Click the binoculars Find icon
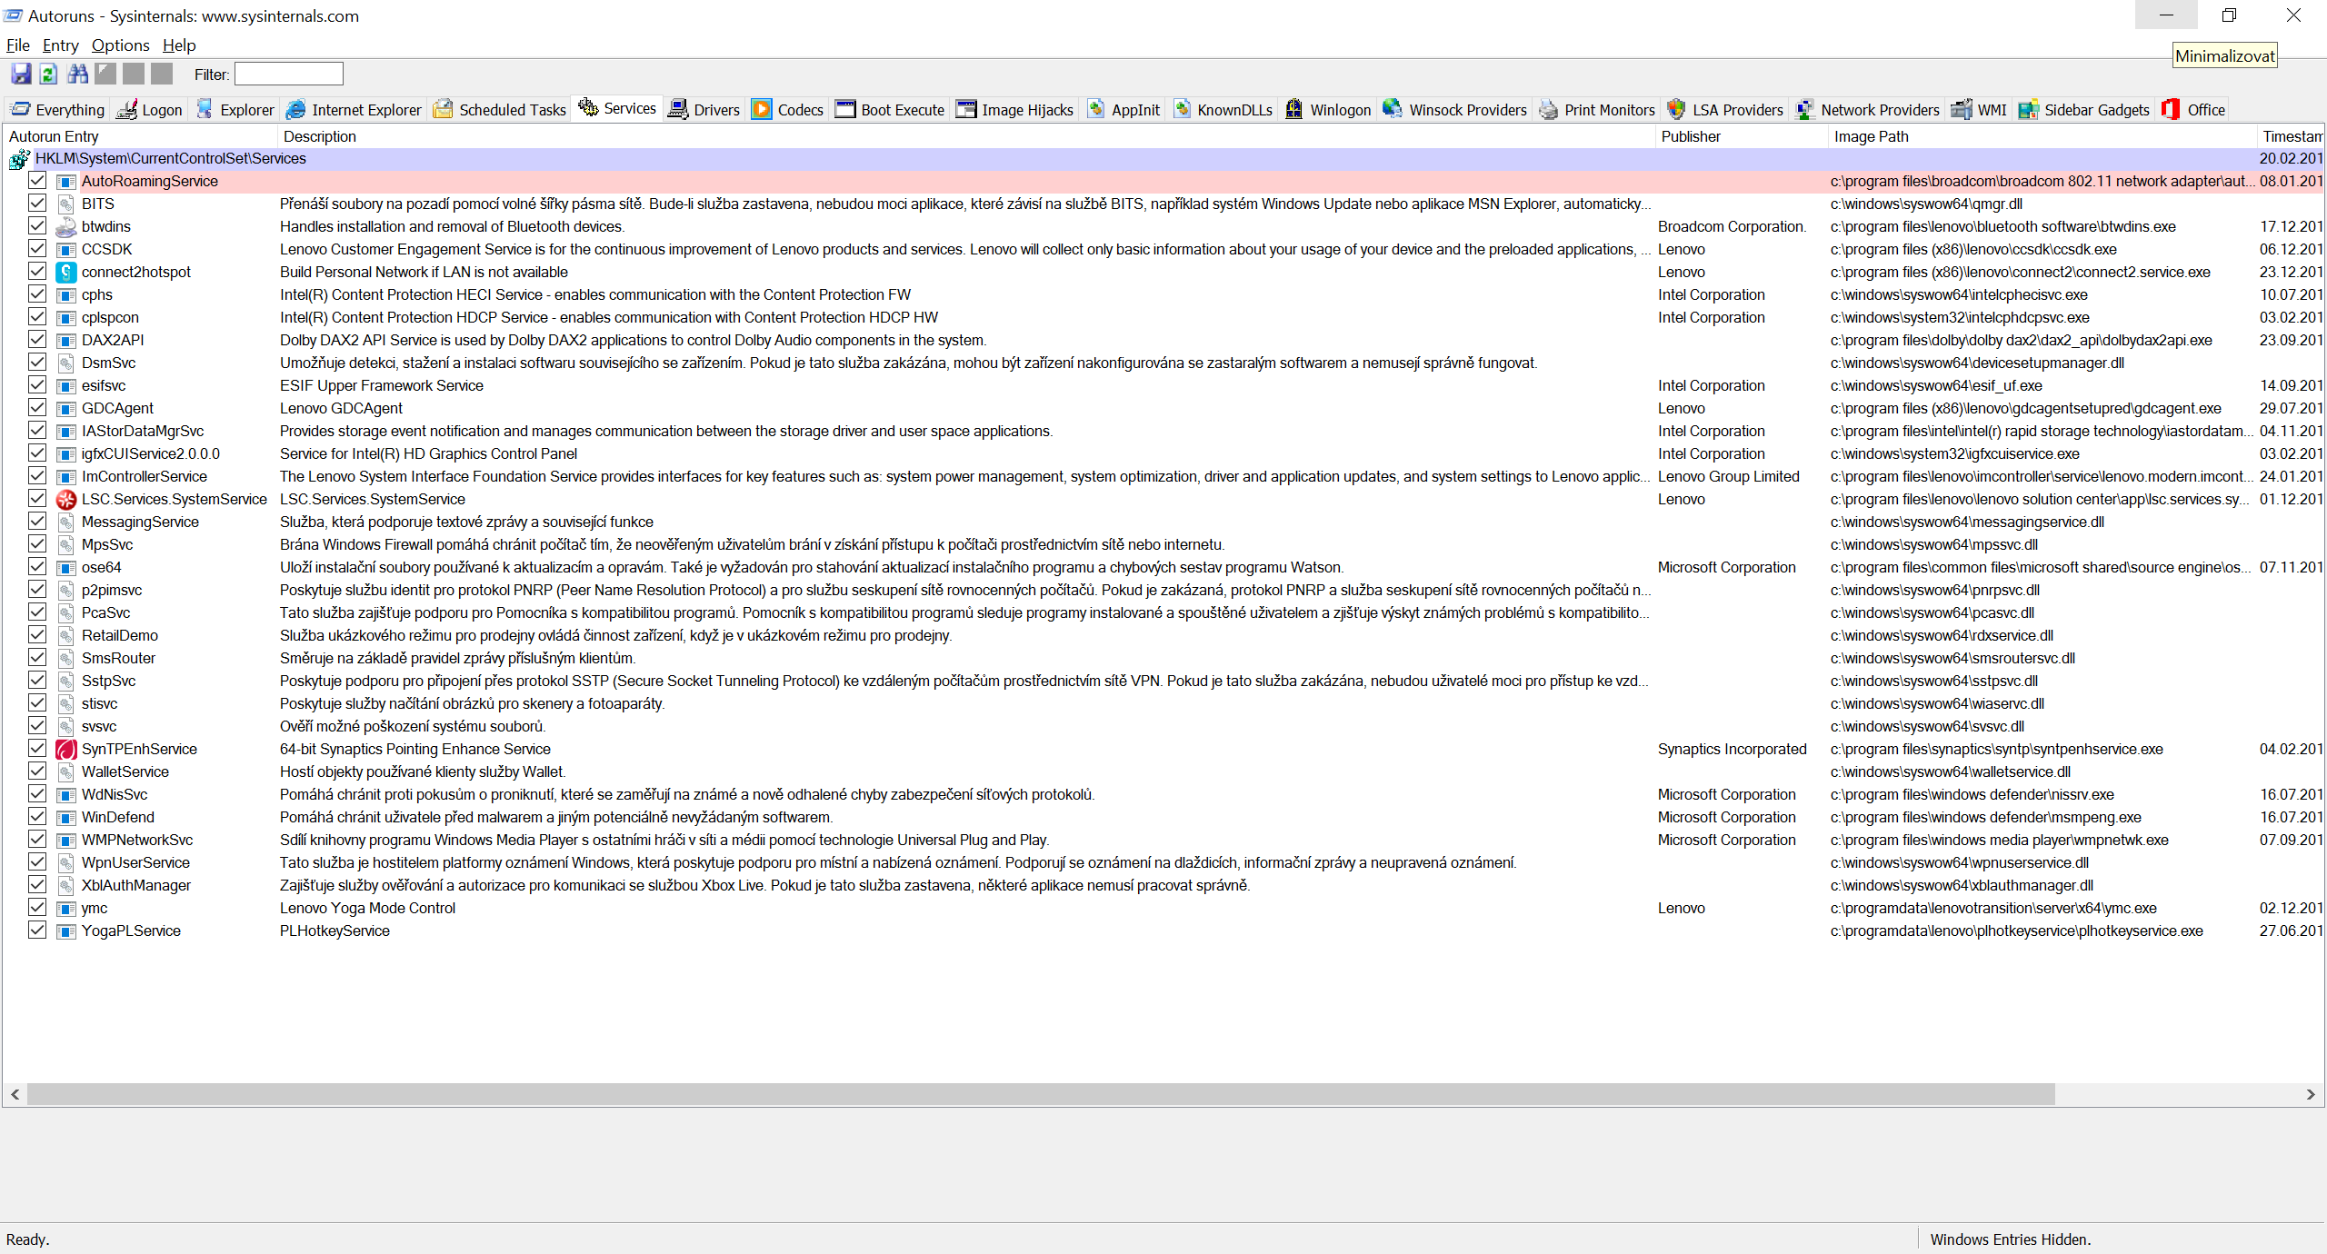 tap(78, 74)
